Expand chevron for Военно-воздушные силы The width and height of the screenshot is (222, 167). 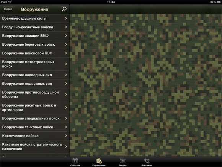66,18
